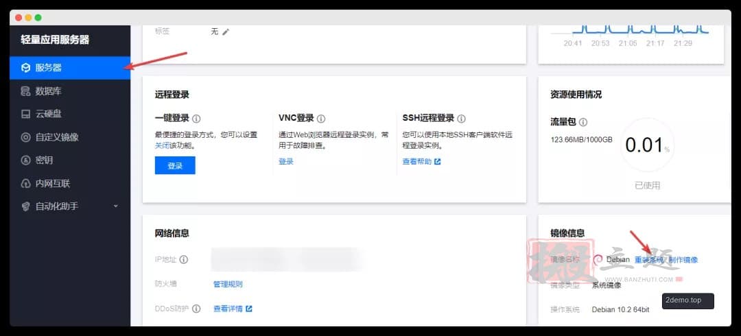Click the 云硬盘 disk icon
Viewport: 741px width, 336px height.
coord(25,114)
